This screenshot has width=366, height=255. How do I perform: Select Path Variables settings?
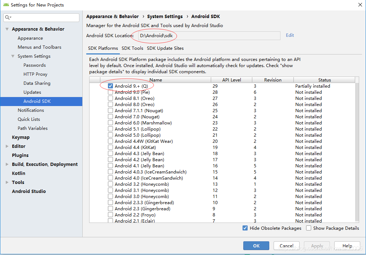tap(32, 128)
